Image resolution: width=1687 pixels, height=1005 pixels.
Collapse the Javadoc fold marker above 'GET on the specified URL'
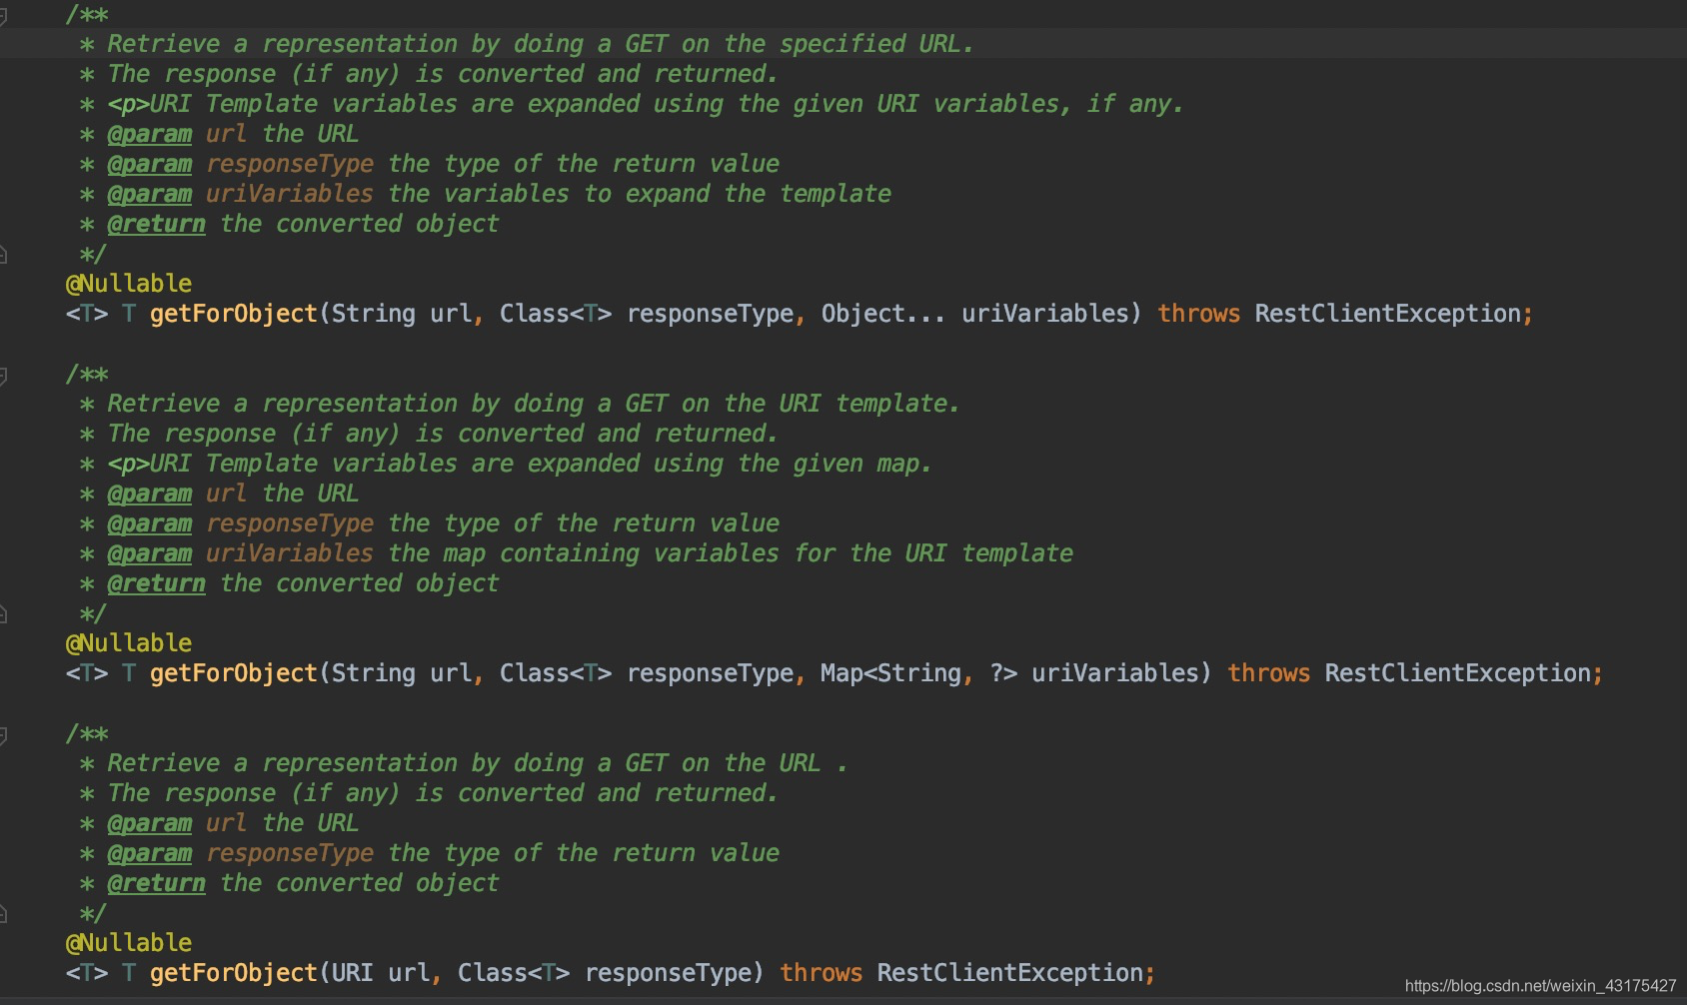[3, 16]
